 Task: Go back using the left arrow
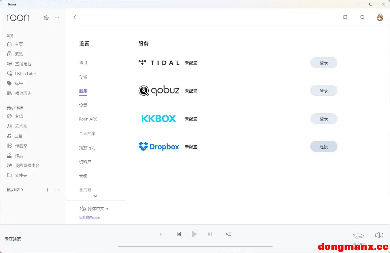coord(75,17)
